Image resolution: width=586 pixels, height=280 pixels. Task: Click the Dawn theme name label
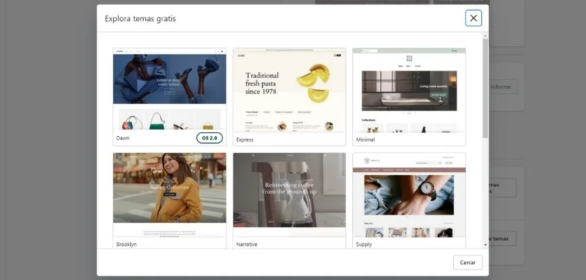[x=123, y=139]
